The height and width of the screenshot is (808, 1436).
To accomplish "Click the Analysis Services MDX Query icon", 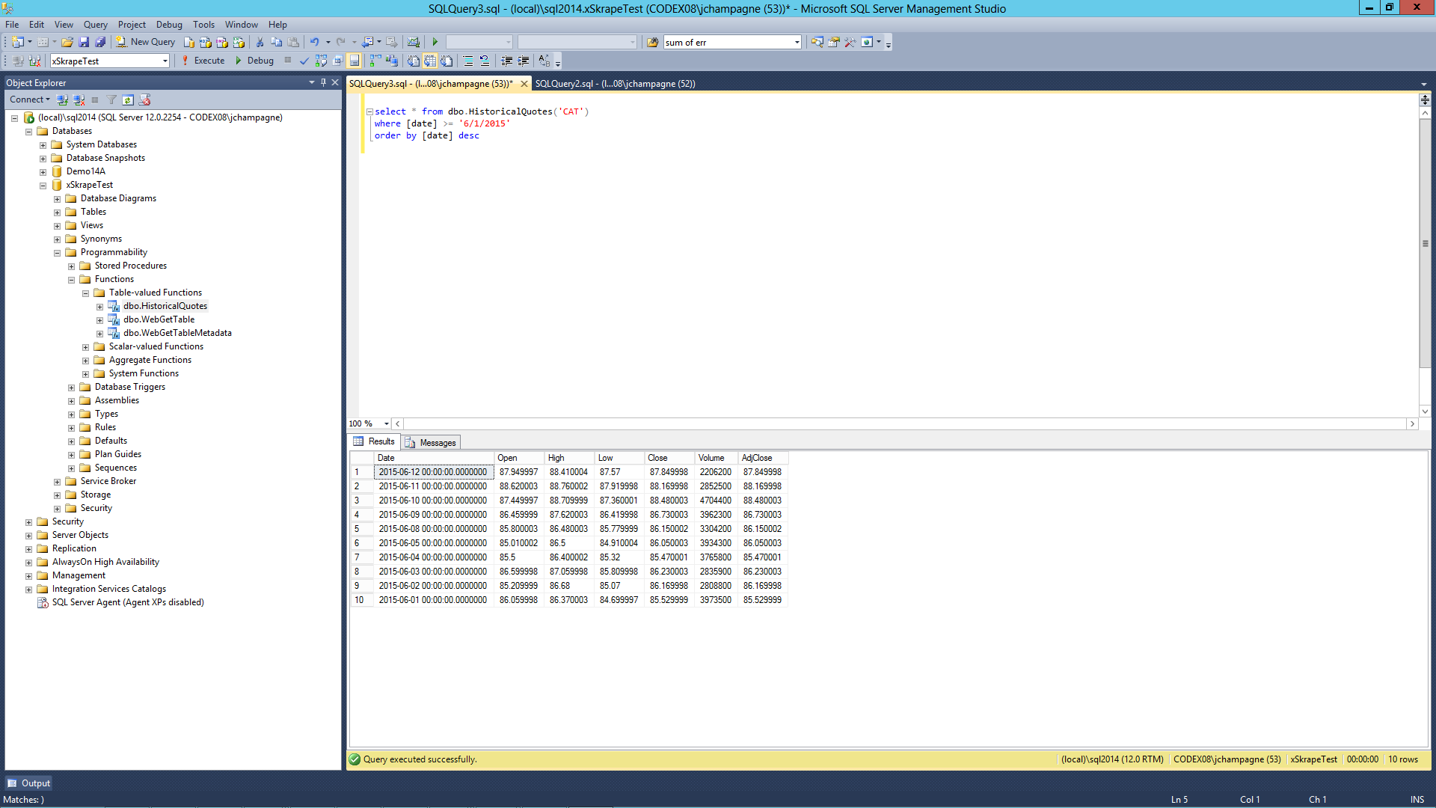I will (x=206, y=42).
